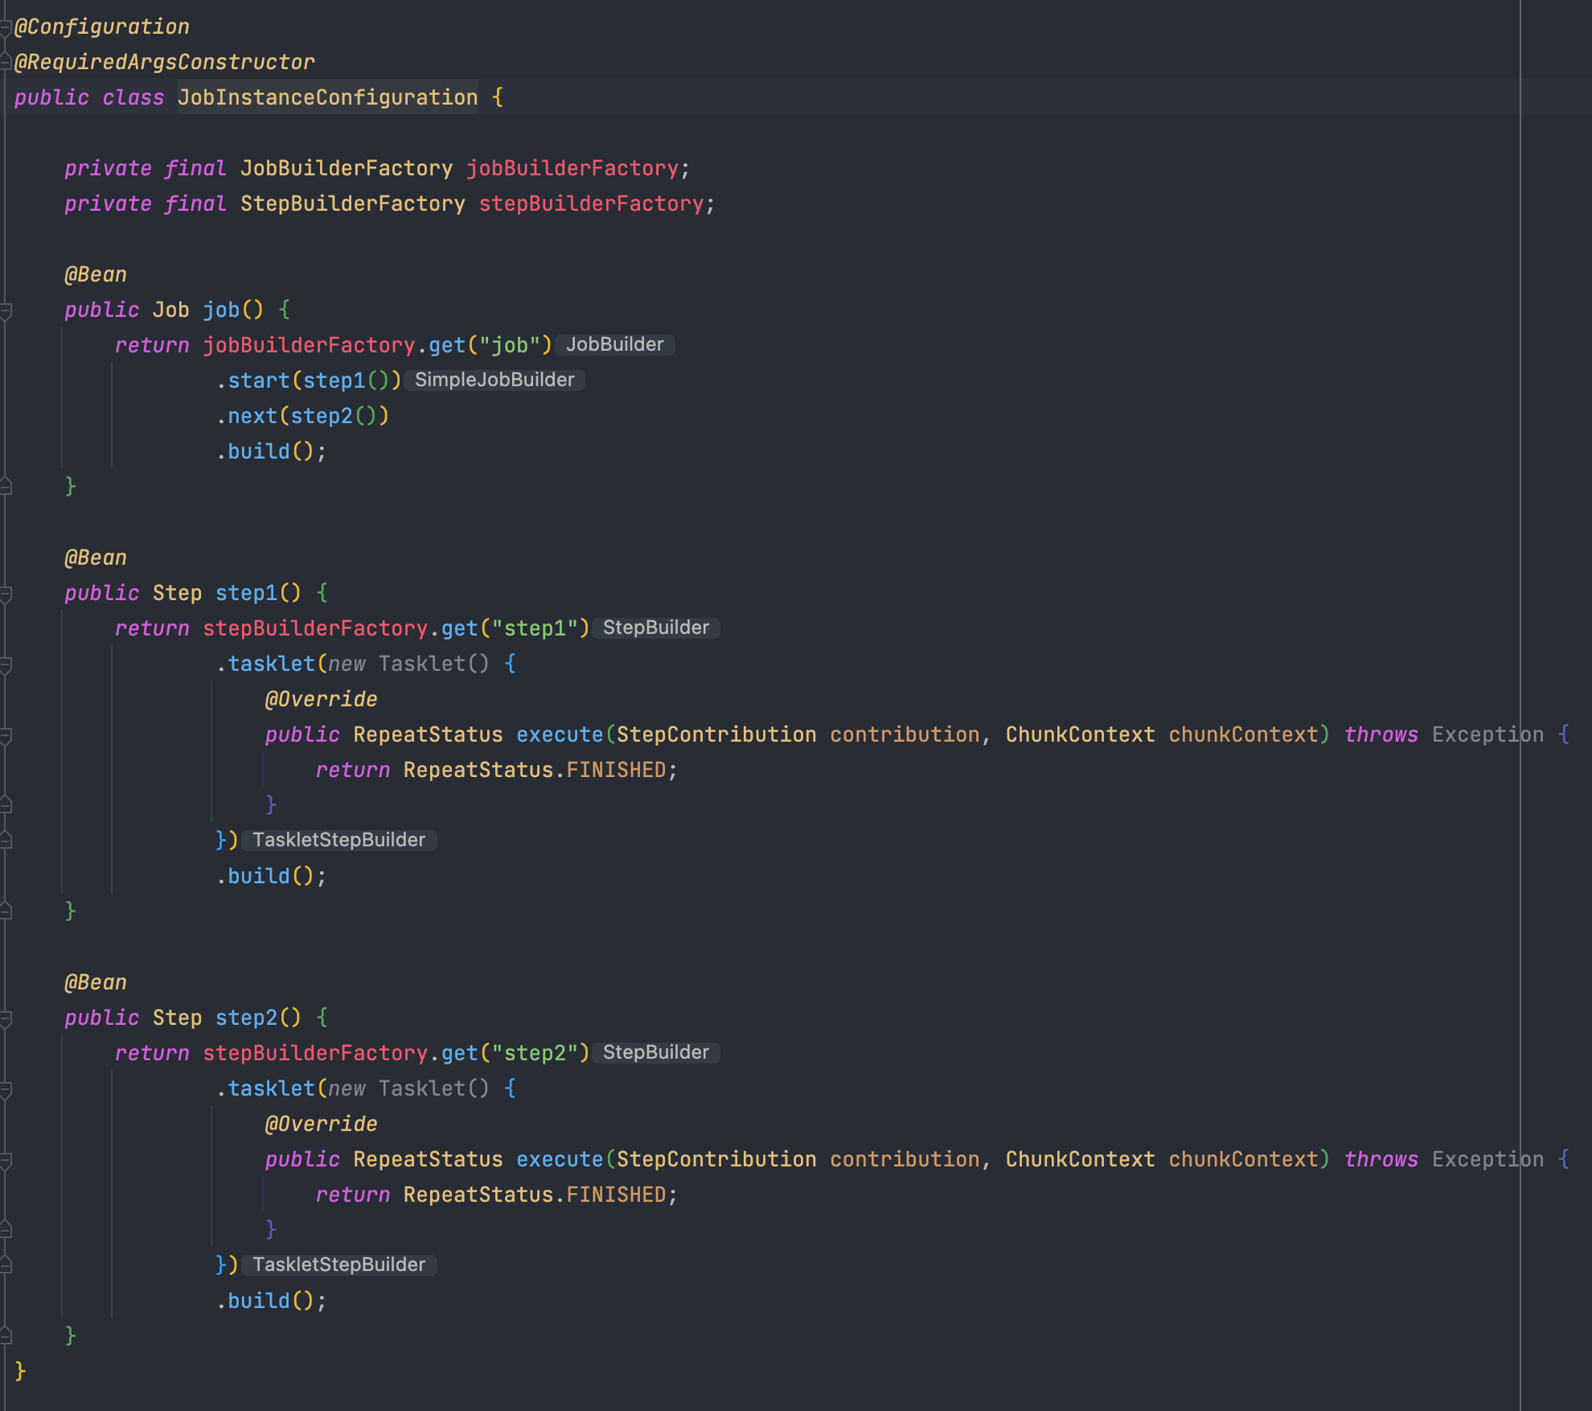The image size is (1592, 1411).
Task: Click the SimpleJobBuilder inlay type hint
Action: pyautogui.click(x=494, y=381)
